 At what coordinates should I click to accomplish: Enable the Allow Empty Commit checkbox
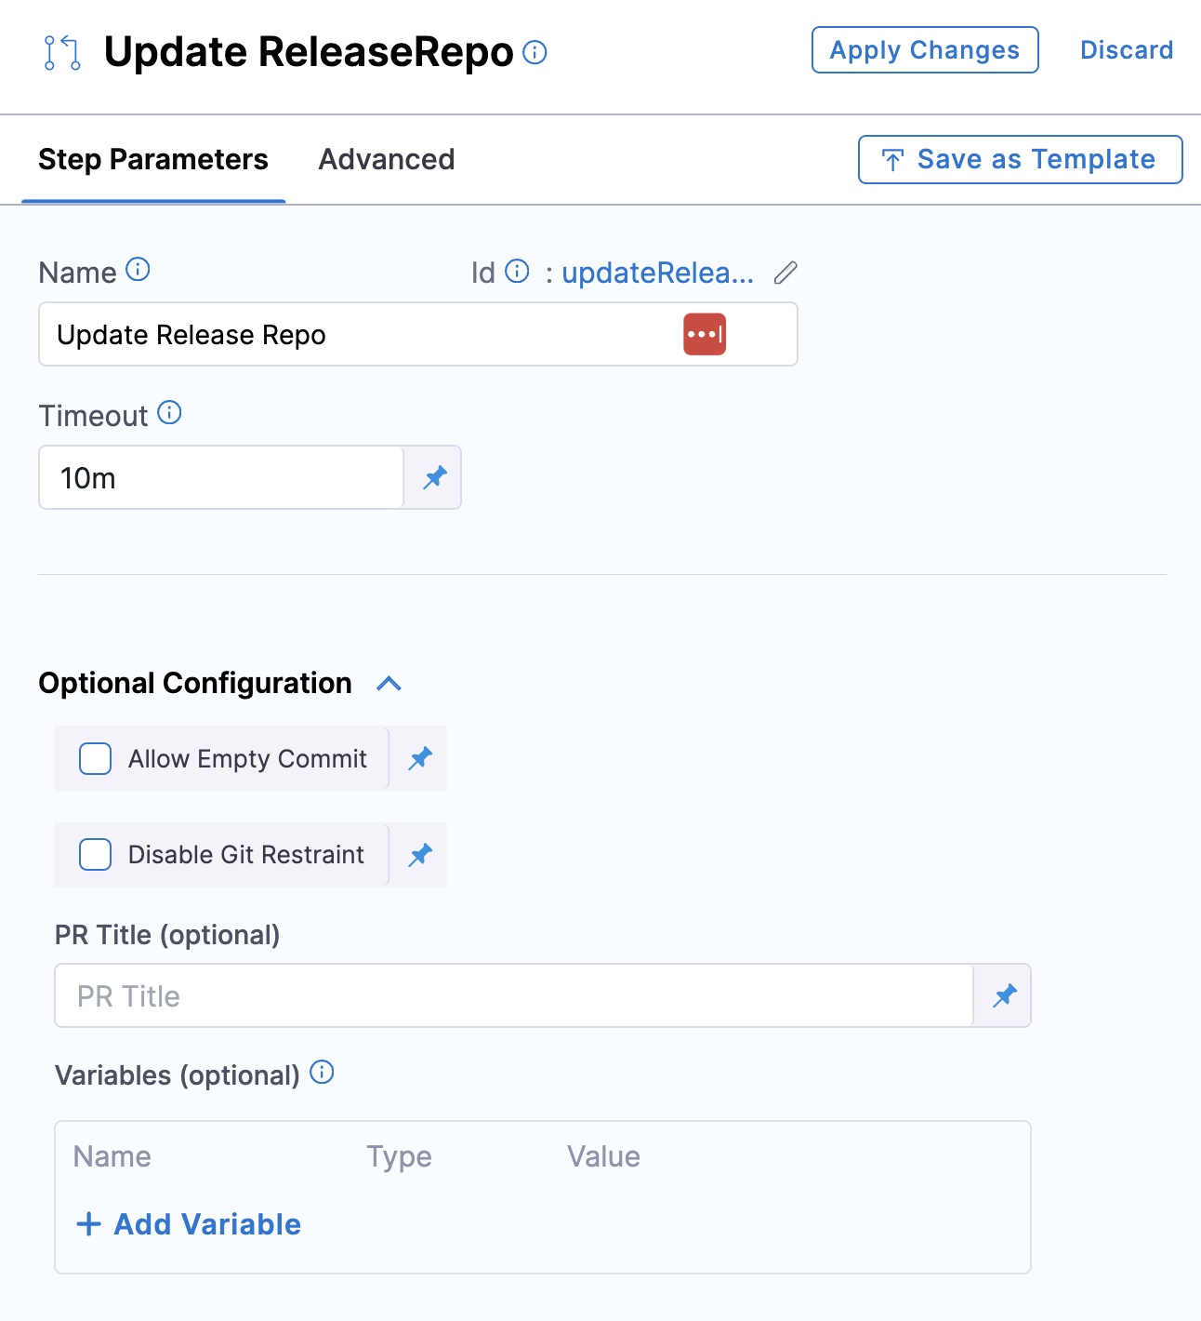pos(95,759)
